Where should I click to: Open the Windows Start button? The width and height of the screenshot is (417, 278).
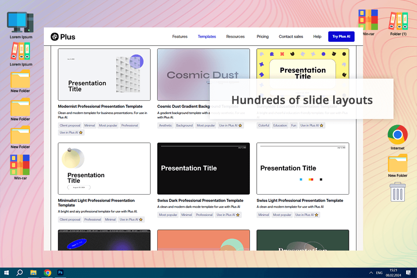7,273
